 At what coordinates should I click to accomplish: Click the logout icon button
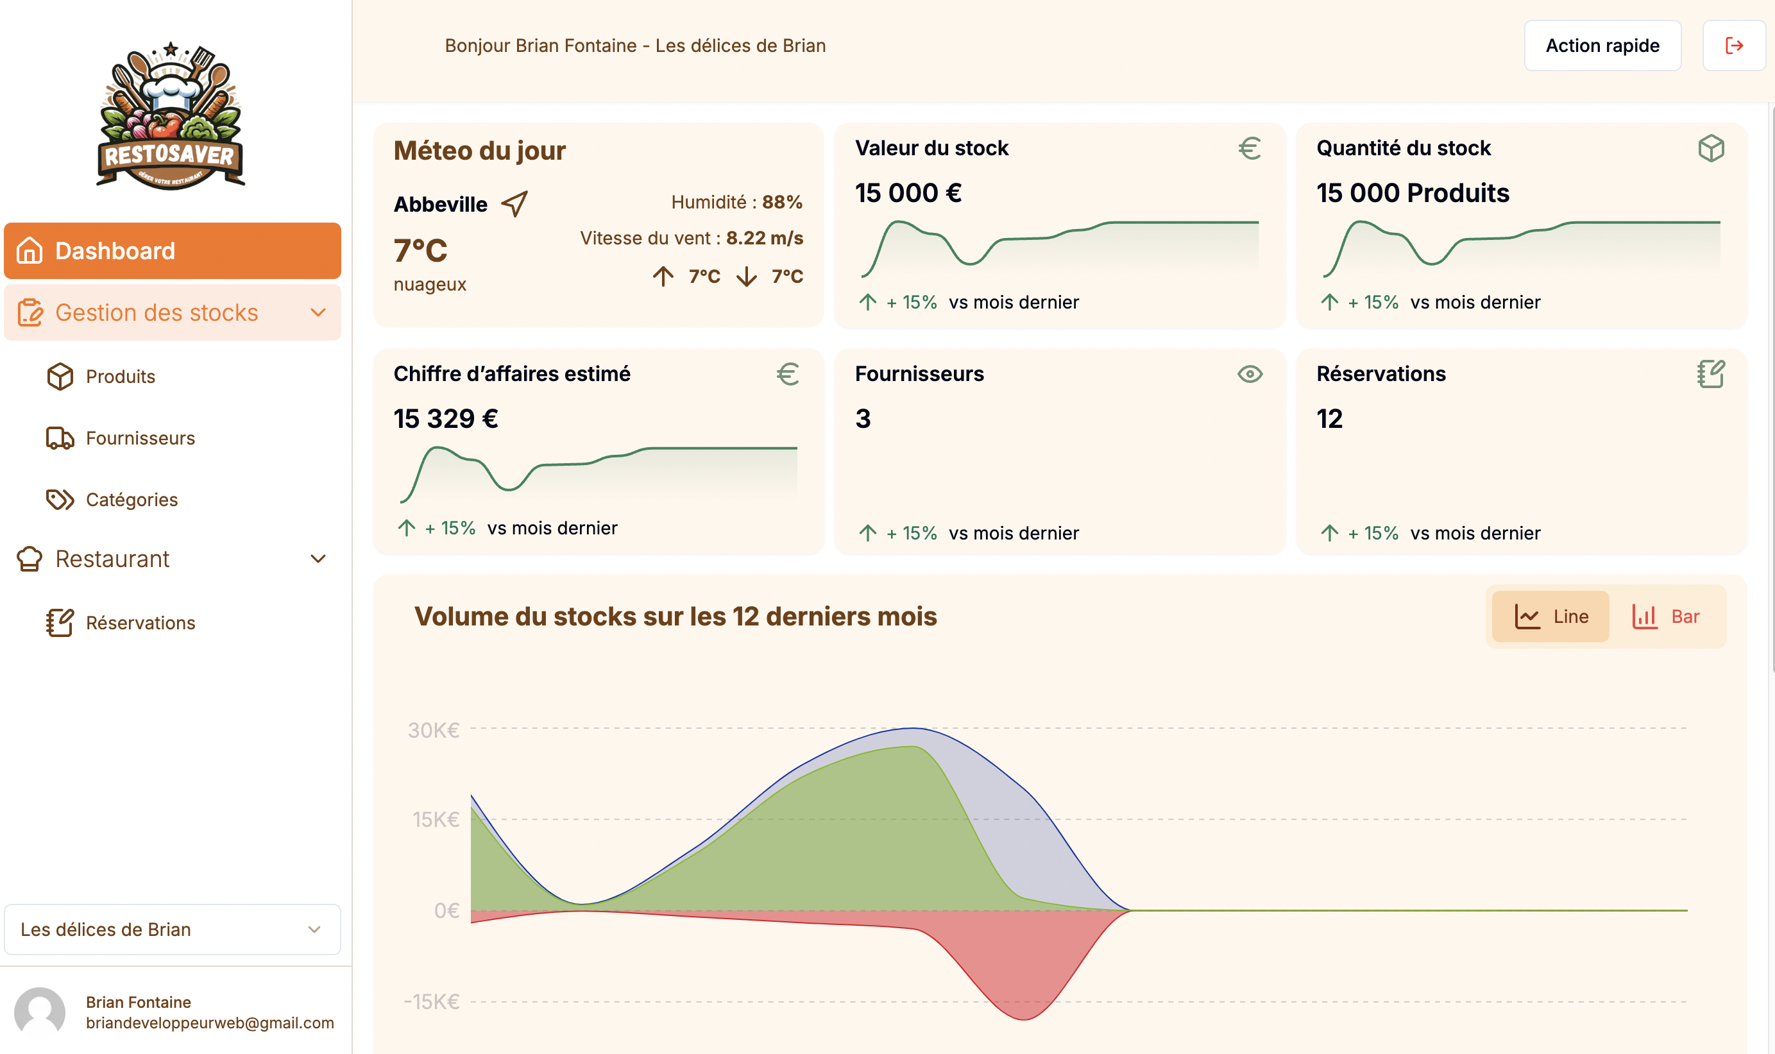click(x=1733, y=46)
